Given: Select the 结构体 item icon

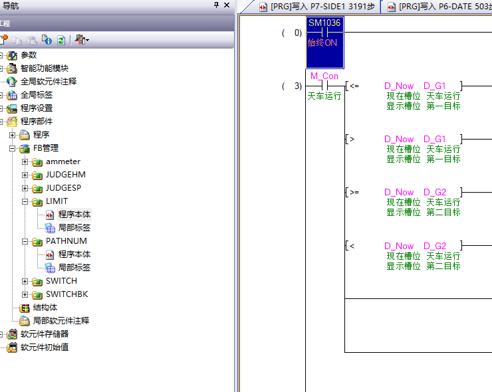Looking at the screenshot, I should tap(25, 308).
